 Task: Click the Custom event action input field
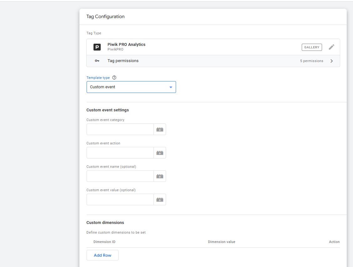[x=120, y=153]
